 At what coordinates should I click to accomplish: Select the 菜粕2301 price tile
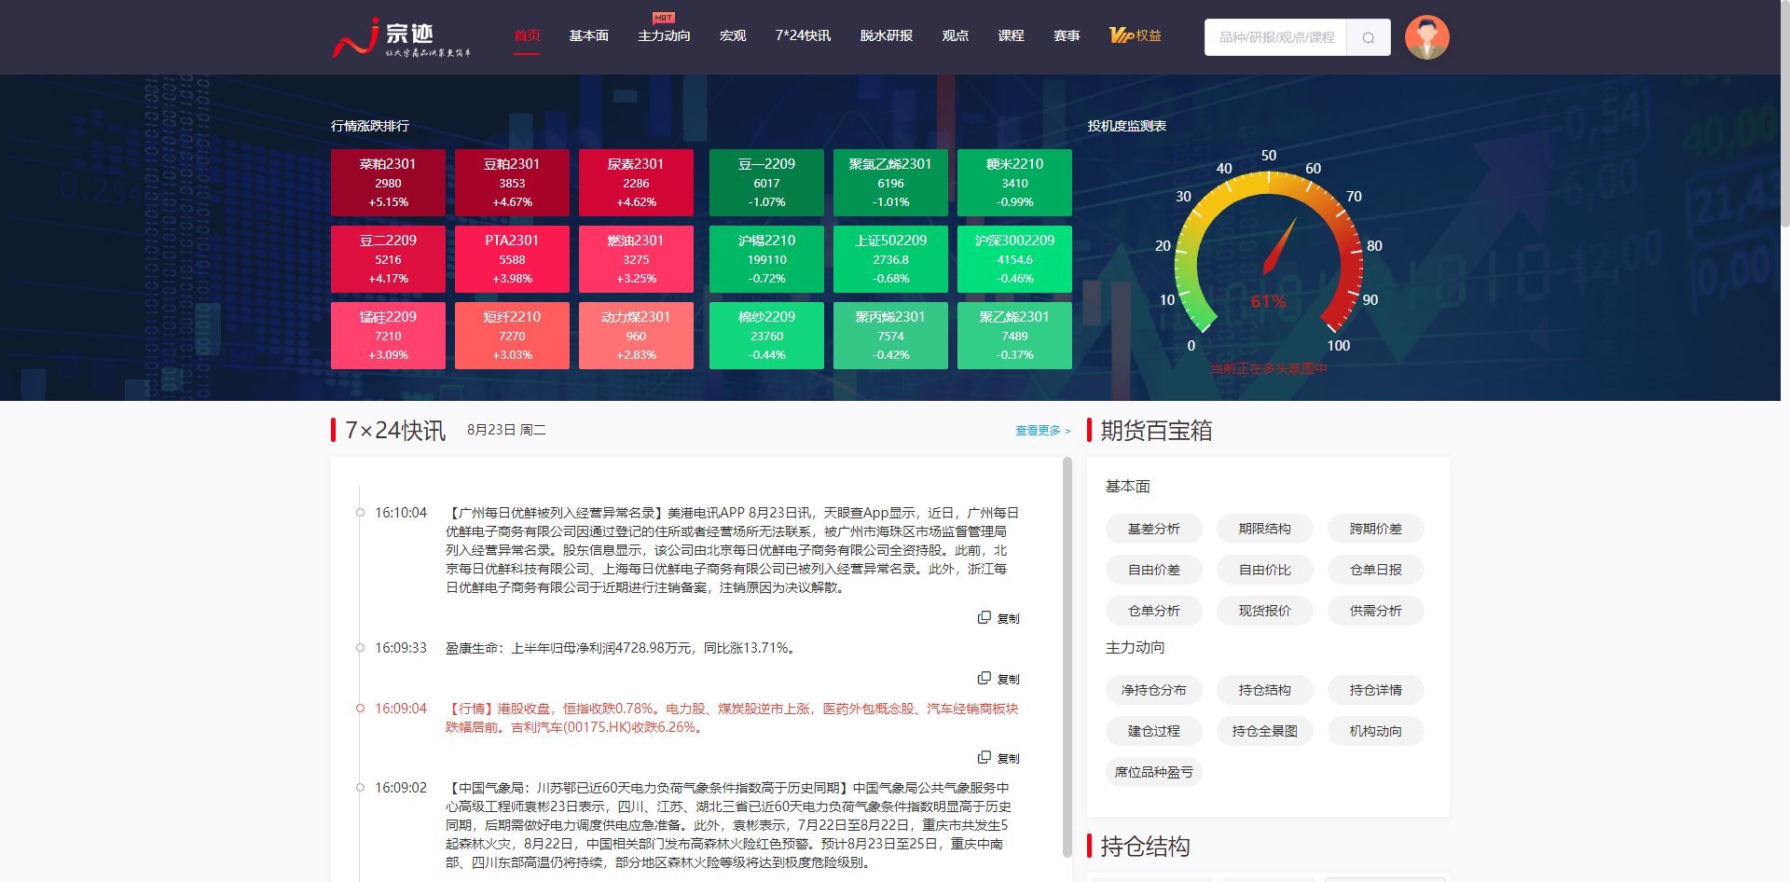(x=388, y=183)
